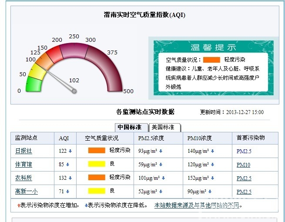Open the 日报社 monitoring station link
This screenshot has width=285, height=222.
click(23, 151)
